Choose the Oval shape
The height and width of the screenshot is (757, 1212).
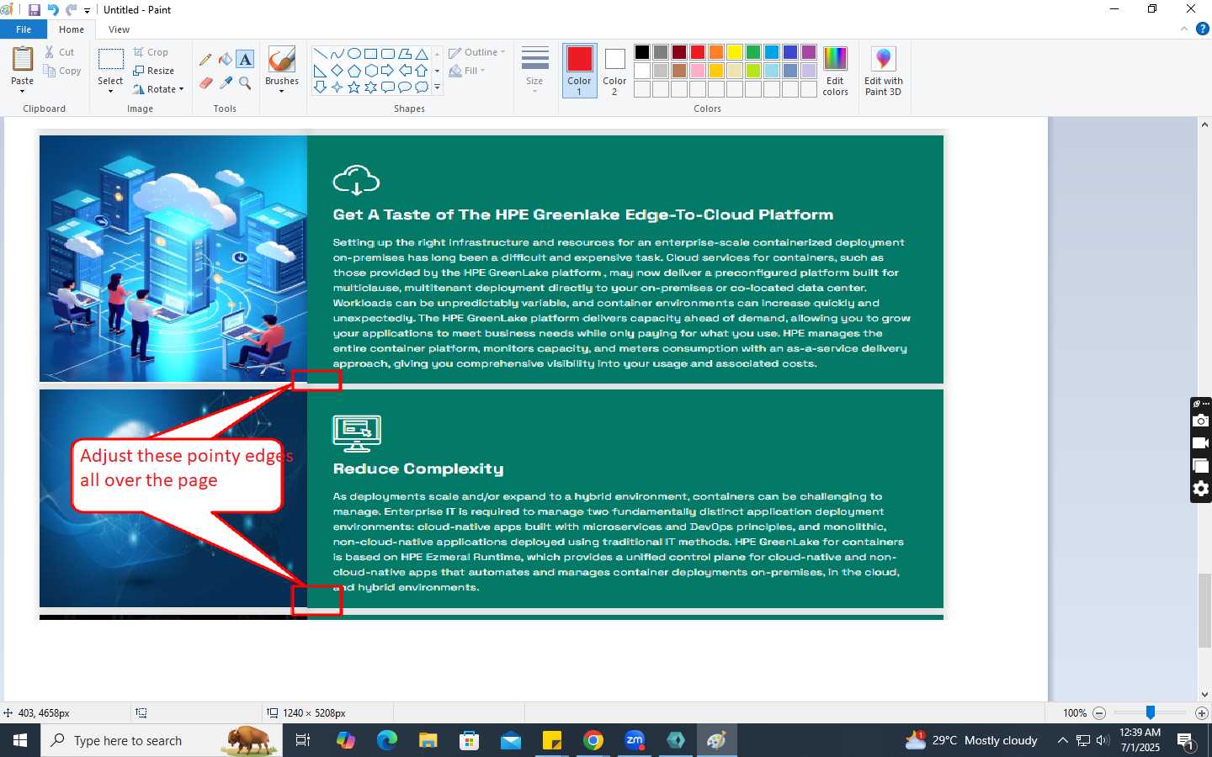tap(353, 54)
